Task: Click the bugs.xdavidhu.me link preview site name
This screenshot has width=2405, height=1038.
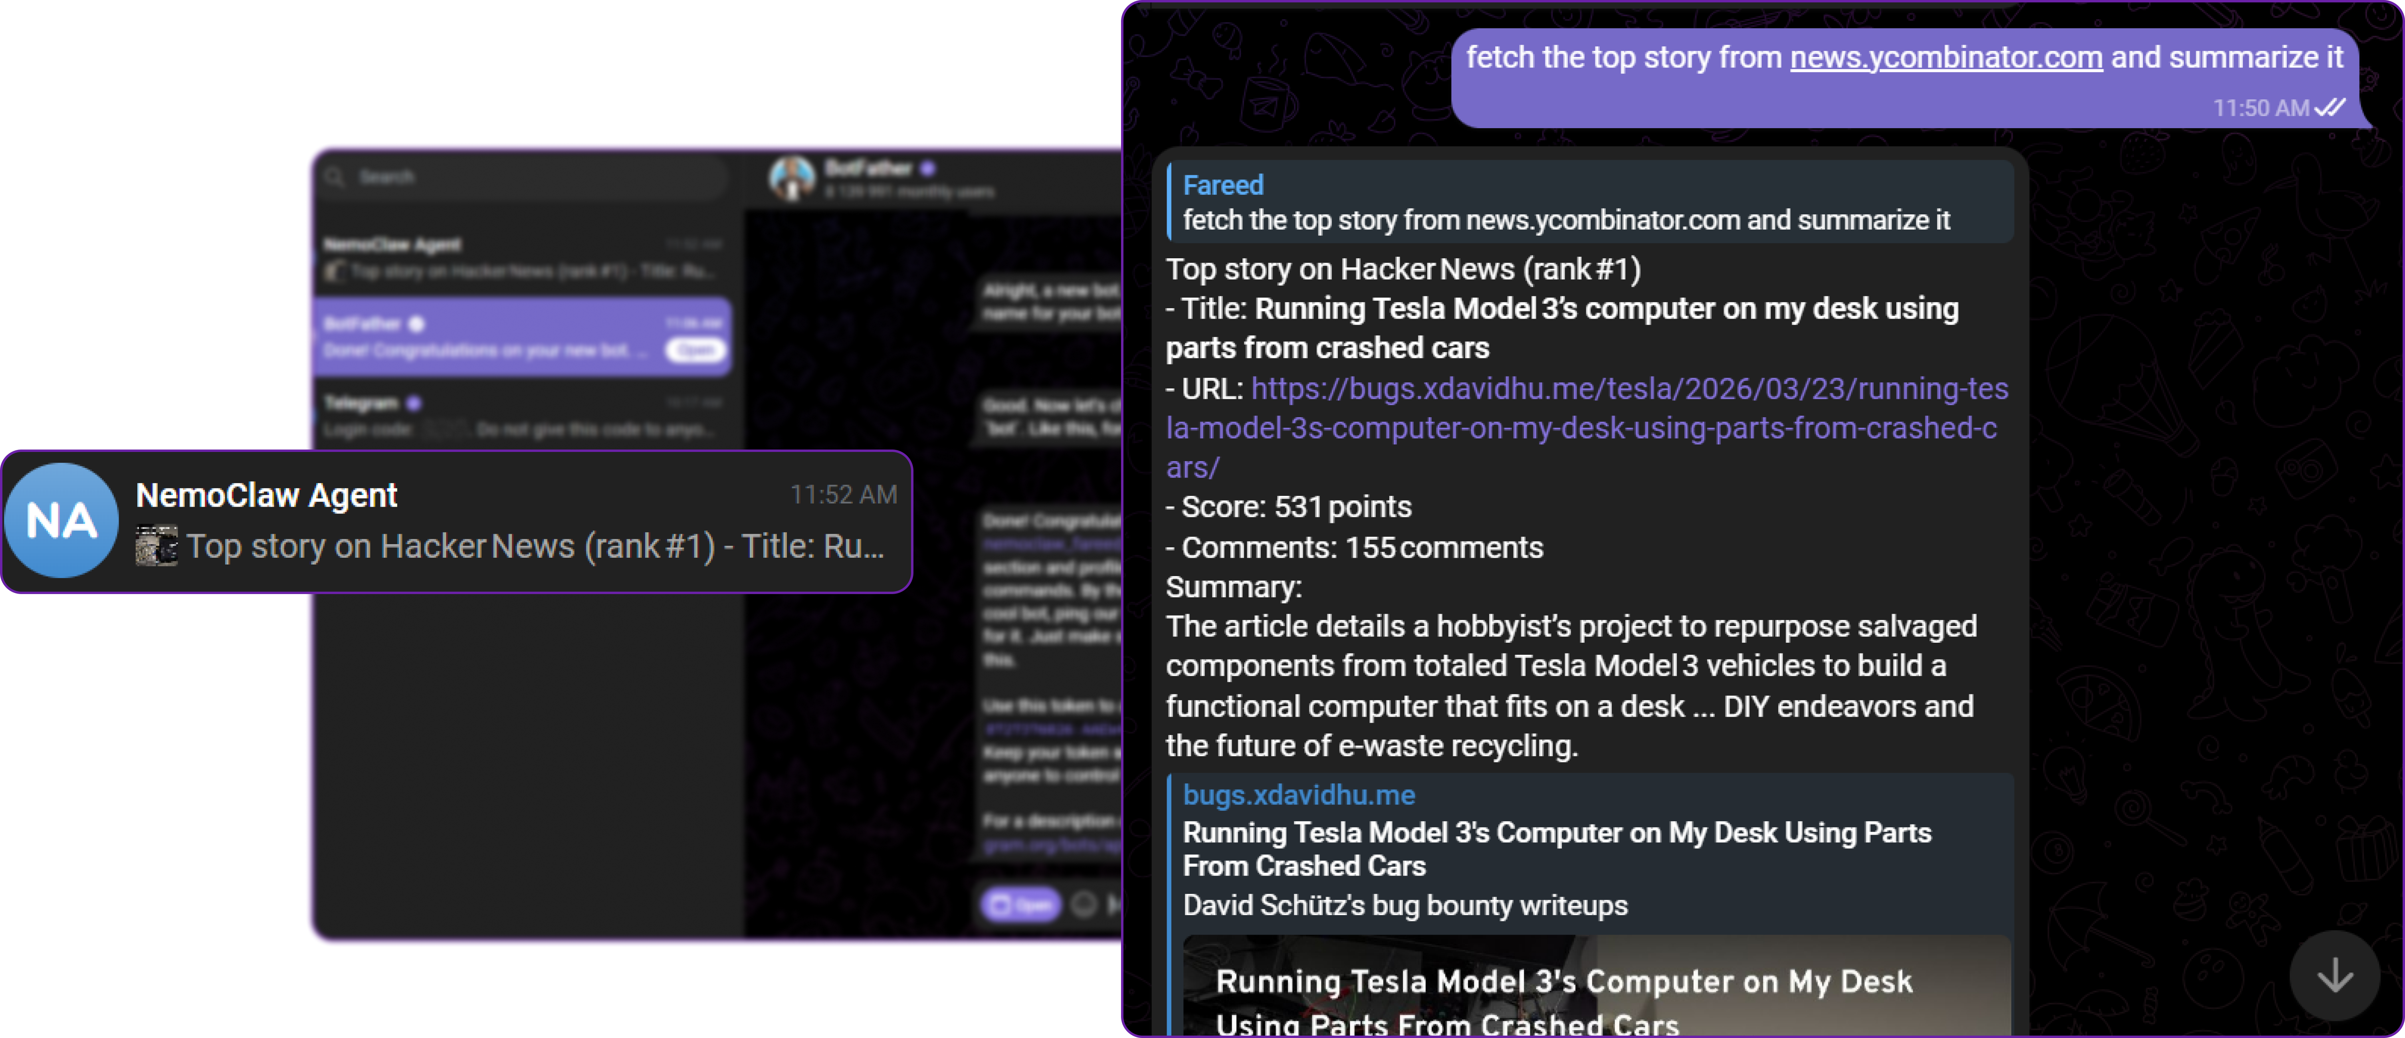Action: point(1298,795)
